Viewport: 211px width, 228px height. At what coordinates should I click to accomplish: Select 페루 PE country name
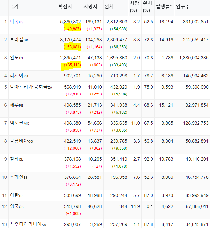click(16, 105)
